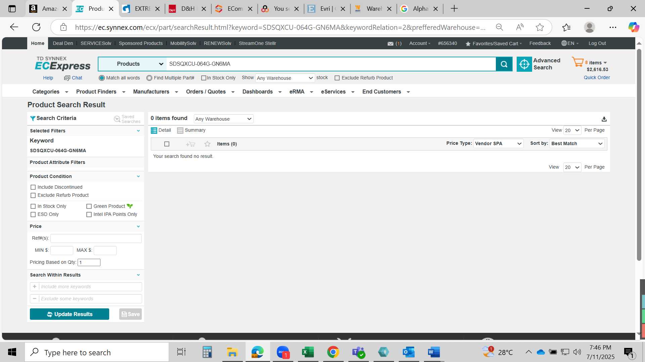
Task: Click the browser refresh icon
Action: pos(36,27)
